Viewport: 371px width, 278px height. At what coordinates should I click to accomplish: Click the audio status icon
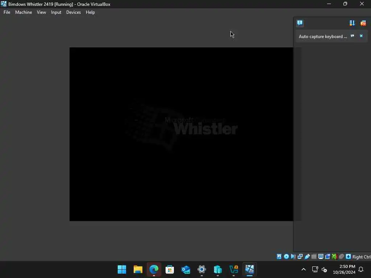[293, 257]
